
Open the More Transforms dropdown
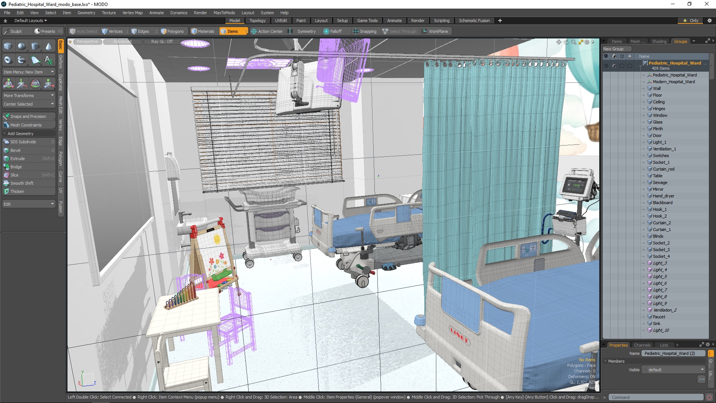[x=29, y=96]
